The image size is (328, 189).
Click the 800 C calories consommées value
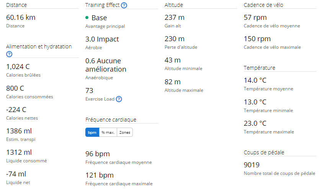15,88
